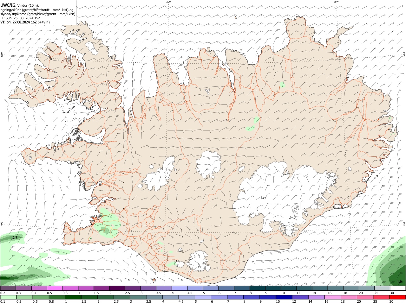The height and width of the screenshot is (304, 406).
Task: Pick snow scale swatch between 10 and 12
Action: (289, 288)
